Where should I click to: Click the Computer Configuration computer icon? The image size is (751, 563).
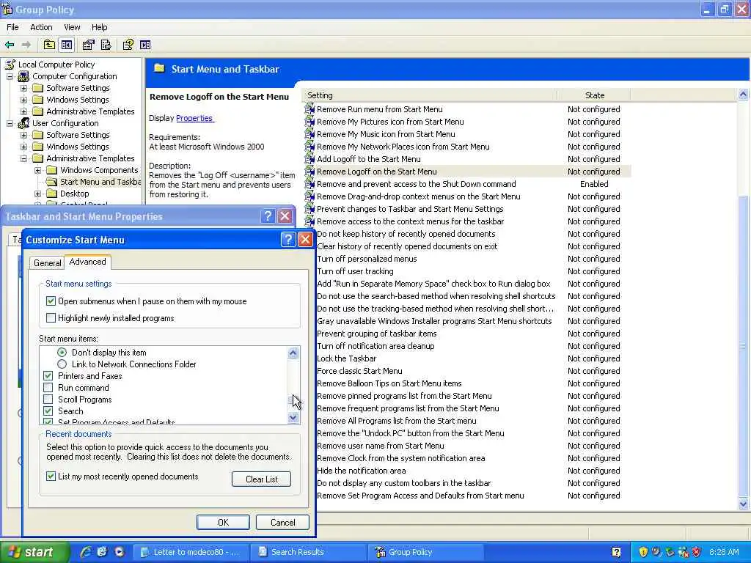coord(23,76)
